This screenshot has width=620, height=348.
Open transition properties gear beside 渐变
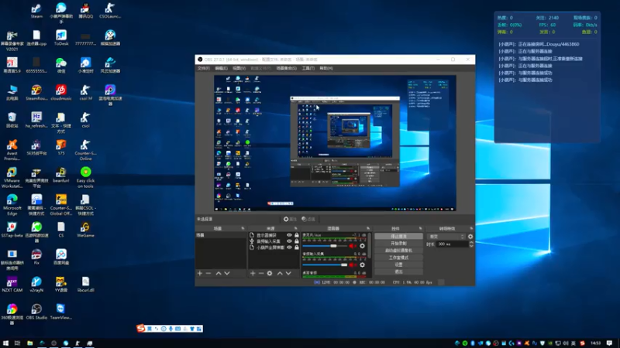(x=470, y=237)
